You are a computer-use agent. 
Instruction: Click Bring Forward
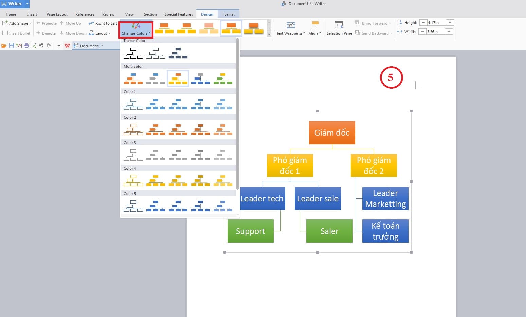pyautogui.click(x=373, y=23)
